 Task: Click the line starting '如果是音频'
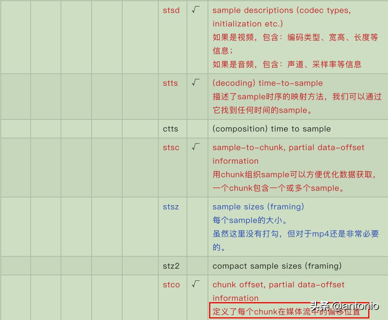click(287, 64)
